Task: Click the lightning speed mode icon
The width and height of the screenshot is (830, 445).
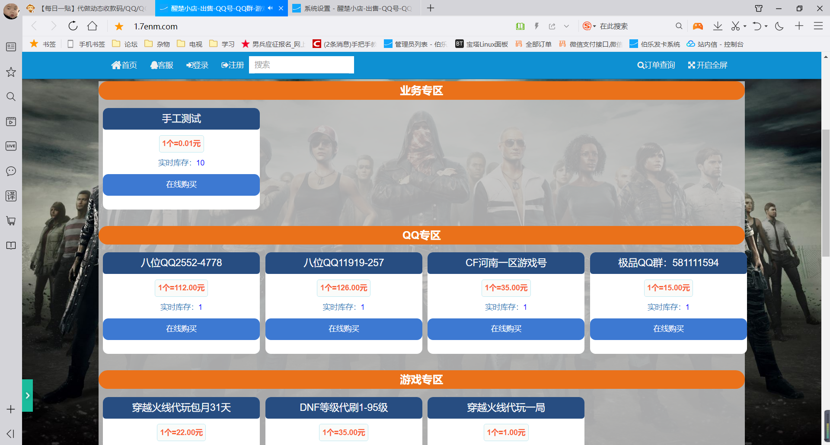Action: [x=536, y=26]
